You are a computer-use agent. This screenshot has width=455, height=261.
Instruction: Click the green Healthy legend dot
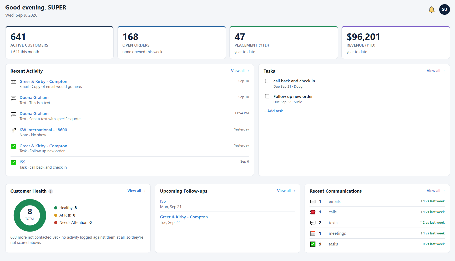(56, 208)
